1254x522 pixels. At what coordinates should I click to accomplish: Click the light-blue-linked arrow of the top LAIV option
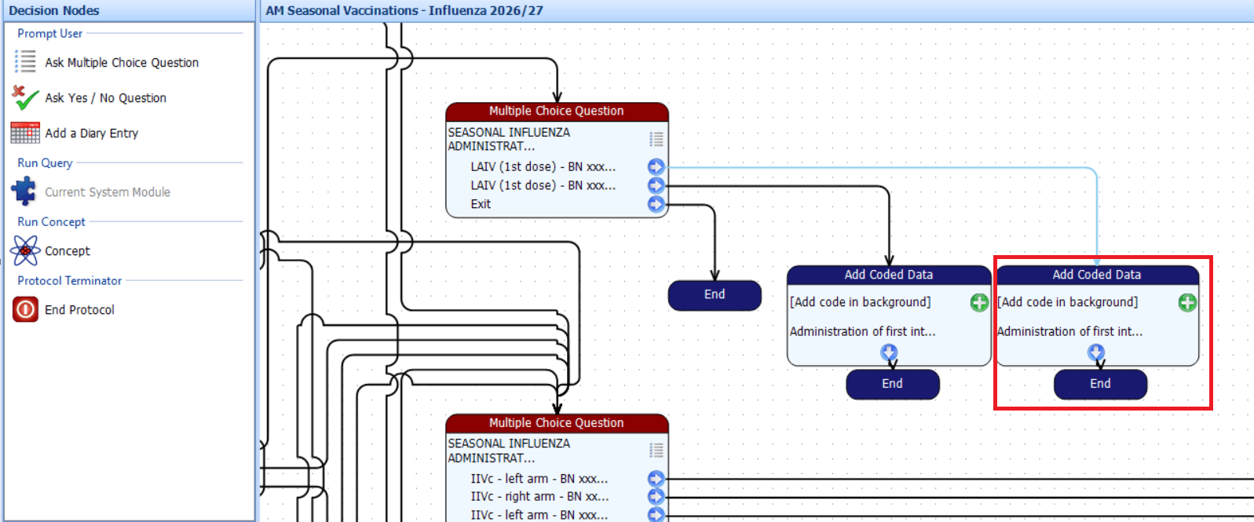click(x=656, y=166)
